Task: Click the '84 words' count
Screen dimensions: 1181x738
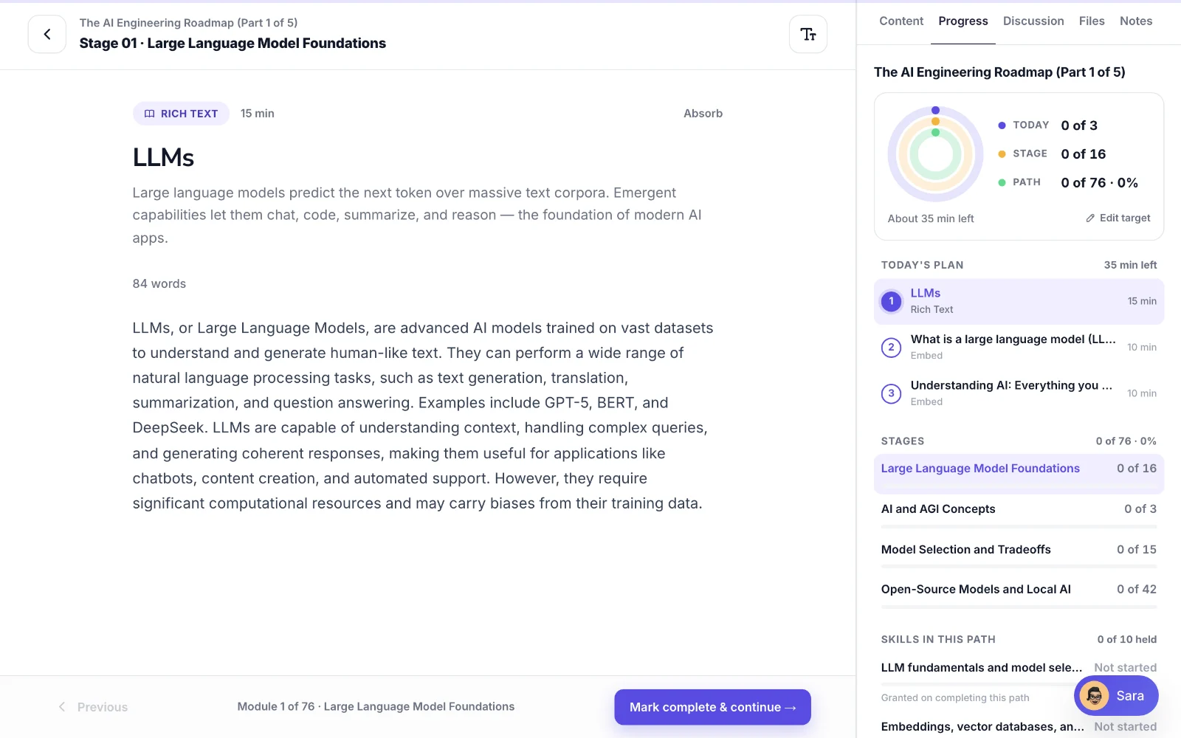Action: click(159, 284)
